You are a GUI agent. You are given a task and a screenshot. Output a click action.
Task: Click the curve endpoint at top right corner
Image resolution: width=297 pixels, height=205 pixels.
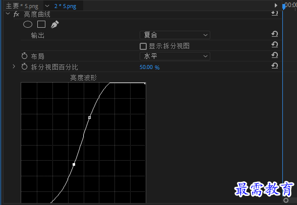(x=145, y=83)
